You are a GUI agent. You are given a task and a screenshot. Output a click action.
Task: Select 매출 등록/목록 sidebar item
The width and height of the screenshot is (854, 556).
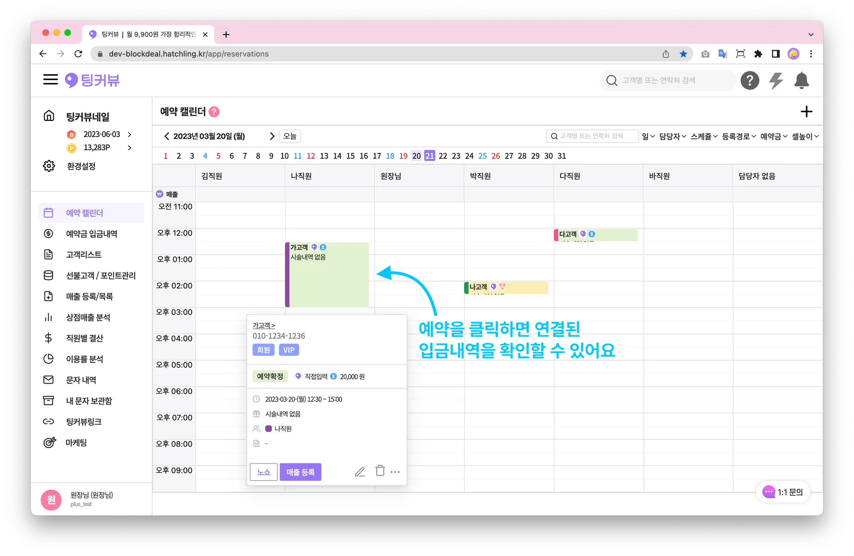point(89,296)
